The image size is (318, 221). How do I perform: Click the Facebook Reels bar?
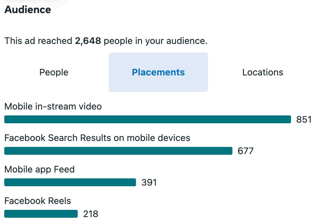41,214
